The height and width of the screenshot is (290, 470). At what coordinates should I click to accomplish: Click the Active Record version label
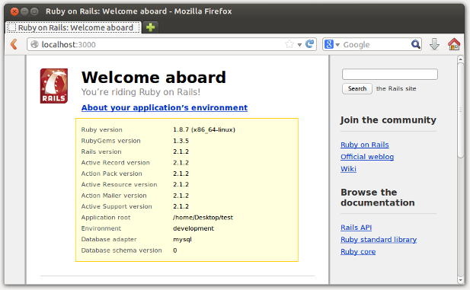point(115,163)
